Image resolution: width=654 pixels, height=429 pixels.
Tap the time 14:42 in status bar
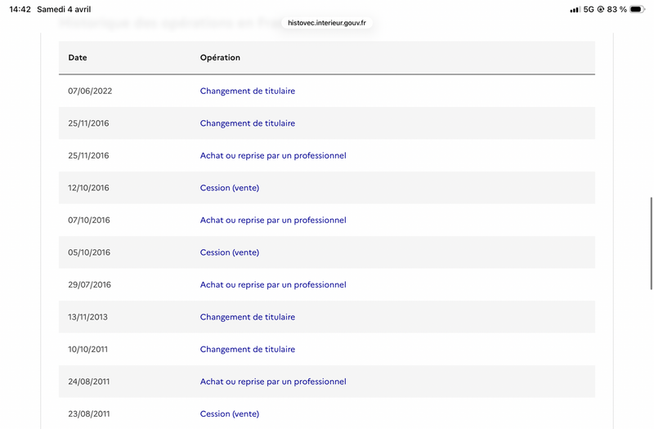pos(20,9)
